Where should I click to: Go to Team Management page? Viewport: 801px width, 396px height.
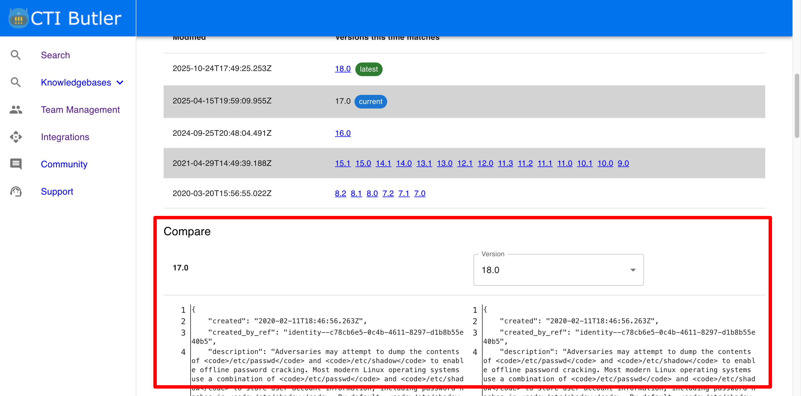click(80, 109)
